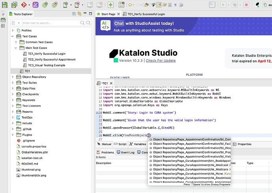Viewport: 272px width, 193px height.
Task: Click the Restore icon in left sidebar strip
Action: click(3, 15)
